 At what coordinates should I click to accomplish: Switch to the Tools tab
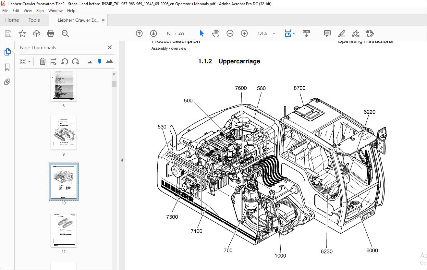click(34, 20)
